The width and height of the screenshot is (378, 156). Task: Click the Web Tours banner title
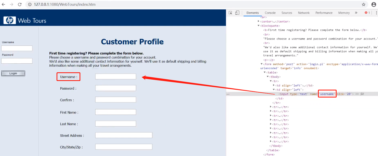click(x=32, y=21)
